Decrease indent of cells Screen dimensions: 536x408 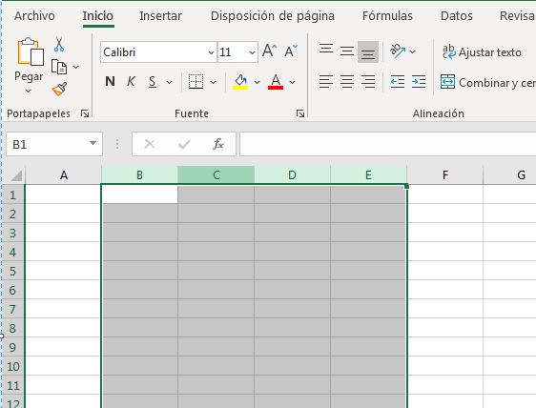398,82
